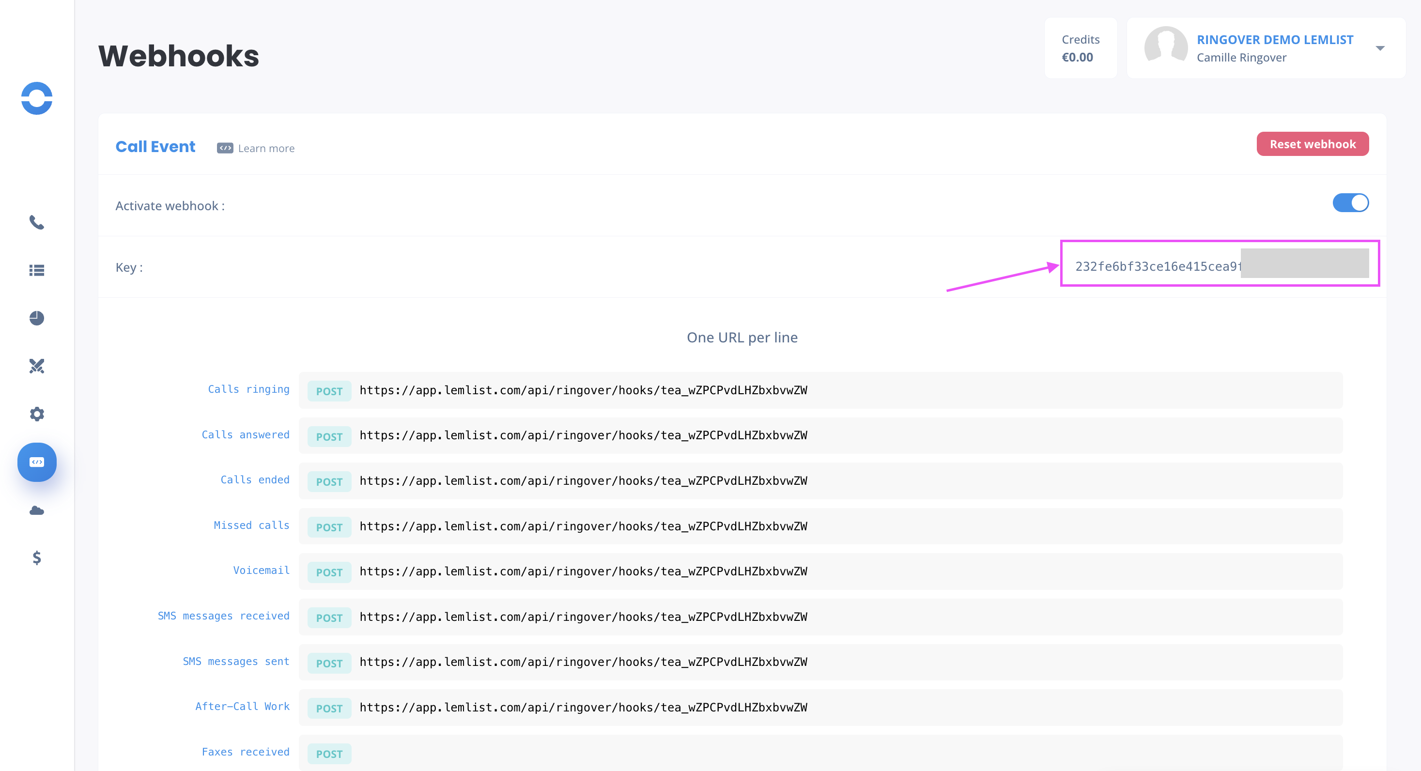Click the RINGOVER DEMO LEMLIST account name
Viewport: 1421px width, 771px height.
(x=1275, y=40)
